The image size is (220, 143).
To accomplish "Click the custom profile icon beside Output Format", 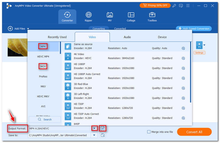I will click(x=103, y=128).
